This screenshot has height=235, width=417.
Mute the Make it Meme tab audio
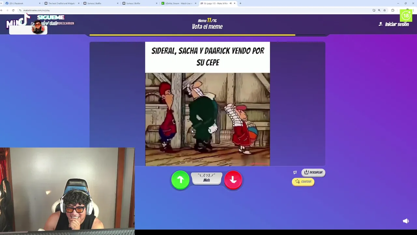click(x=230, y=3)
